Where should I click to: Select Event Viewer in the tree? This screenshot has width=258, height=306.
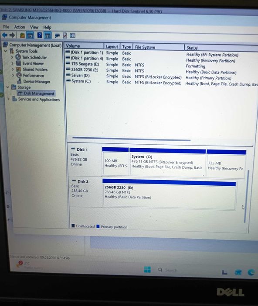pyautogui.click(x=33, y=63)
